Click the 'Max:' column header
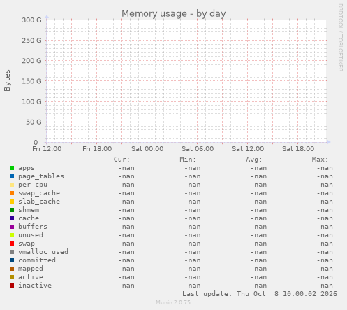 [320, 160]
